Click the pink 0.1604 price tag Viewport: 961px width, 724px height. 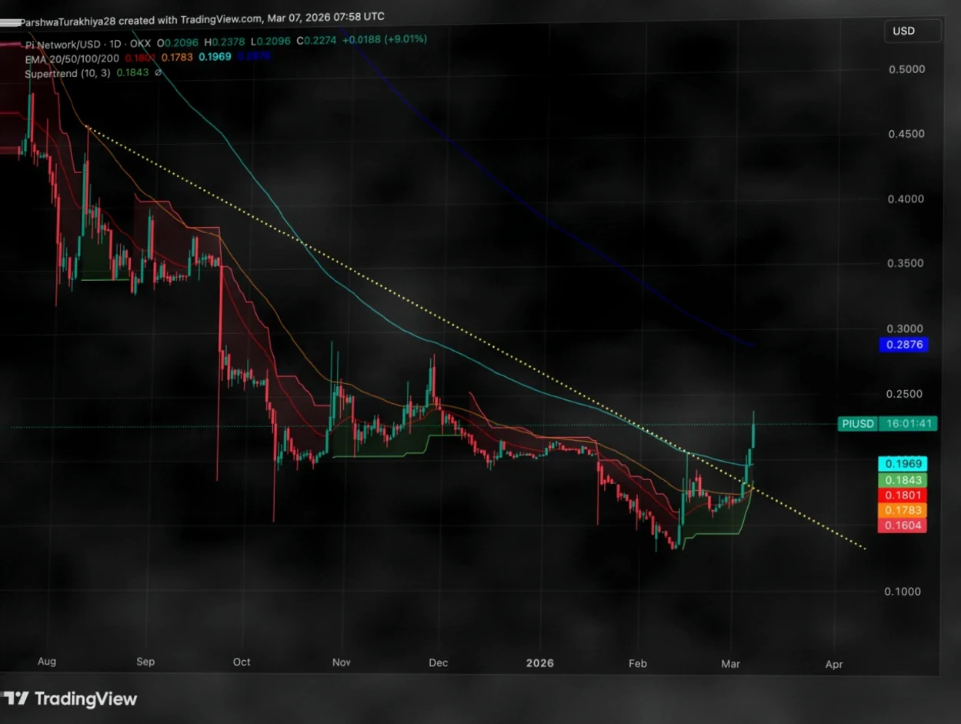[903, 525]
